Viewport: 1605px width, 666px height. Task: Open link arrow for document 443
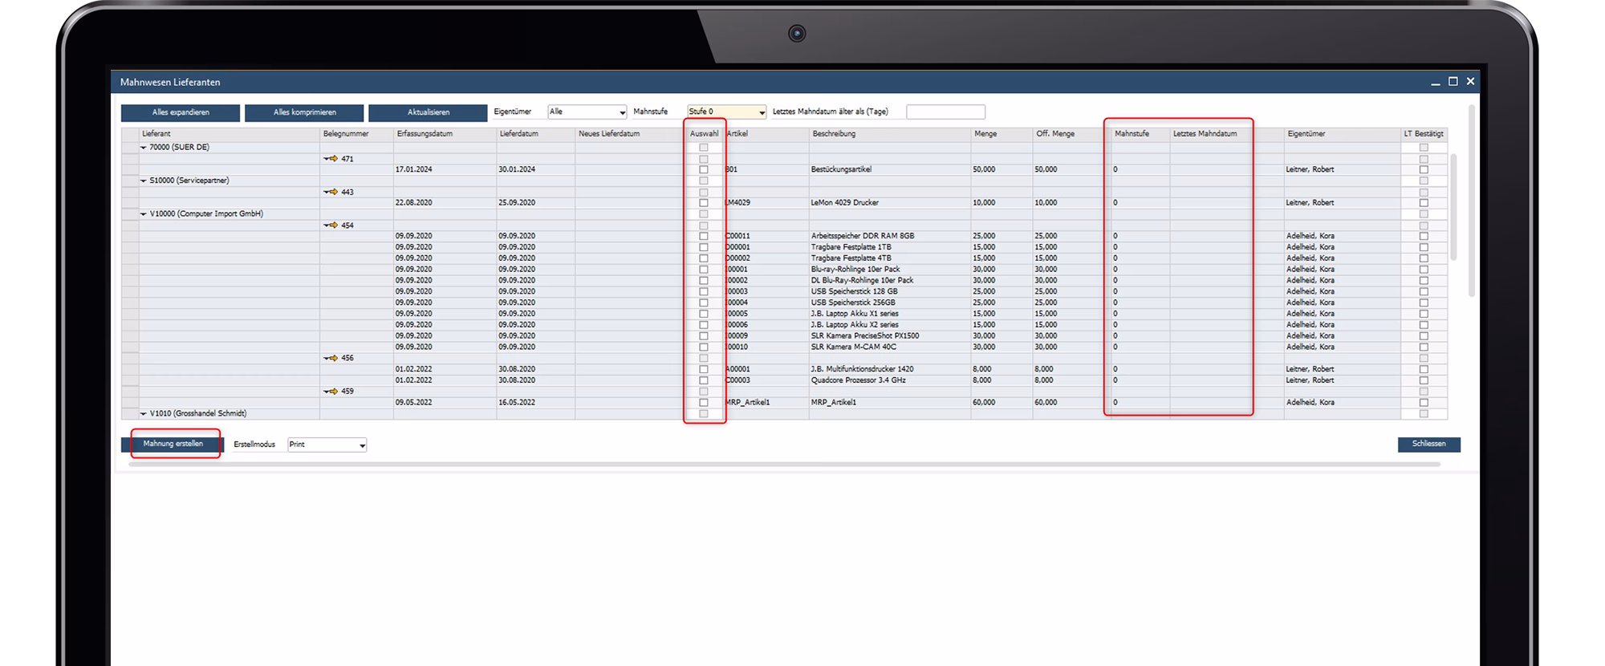pos(331,192)
